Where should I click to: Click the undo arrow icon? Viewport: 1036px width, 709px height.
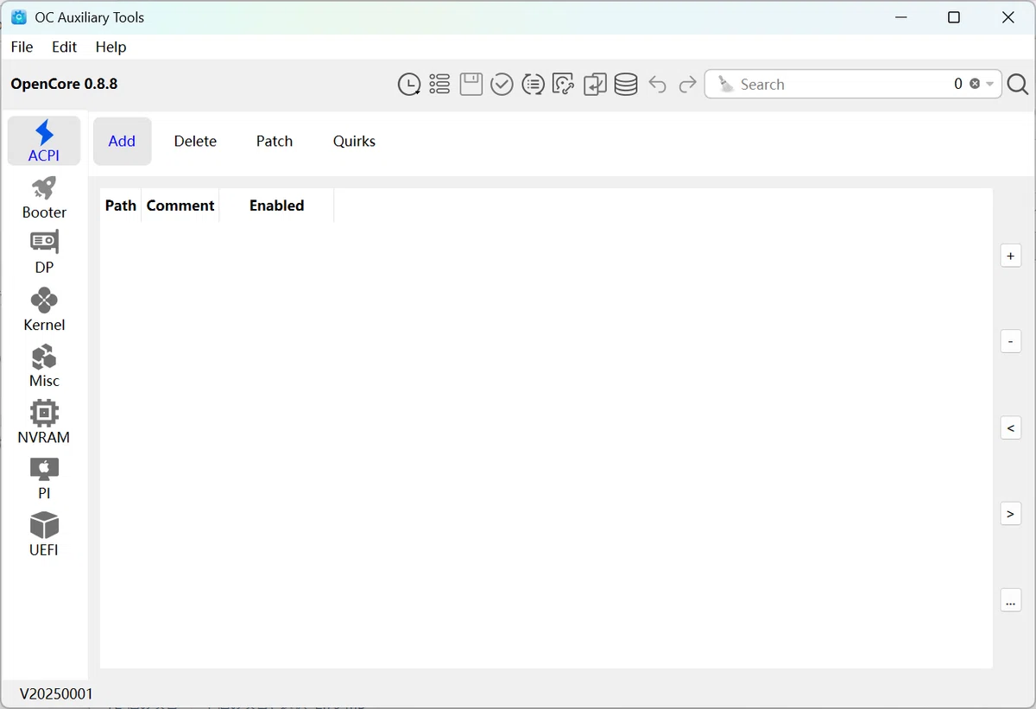[657, 85]
